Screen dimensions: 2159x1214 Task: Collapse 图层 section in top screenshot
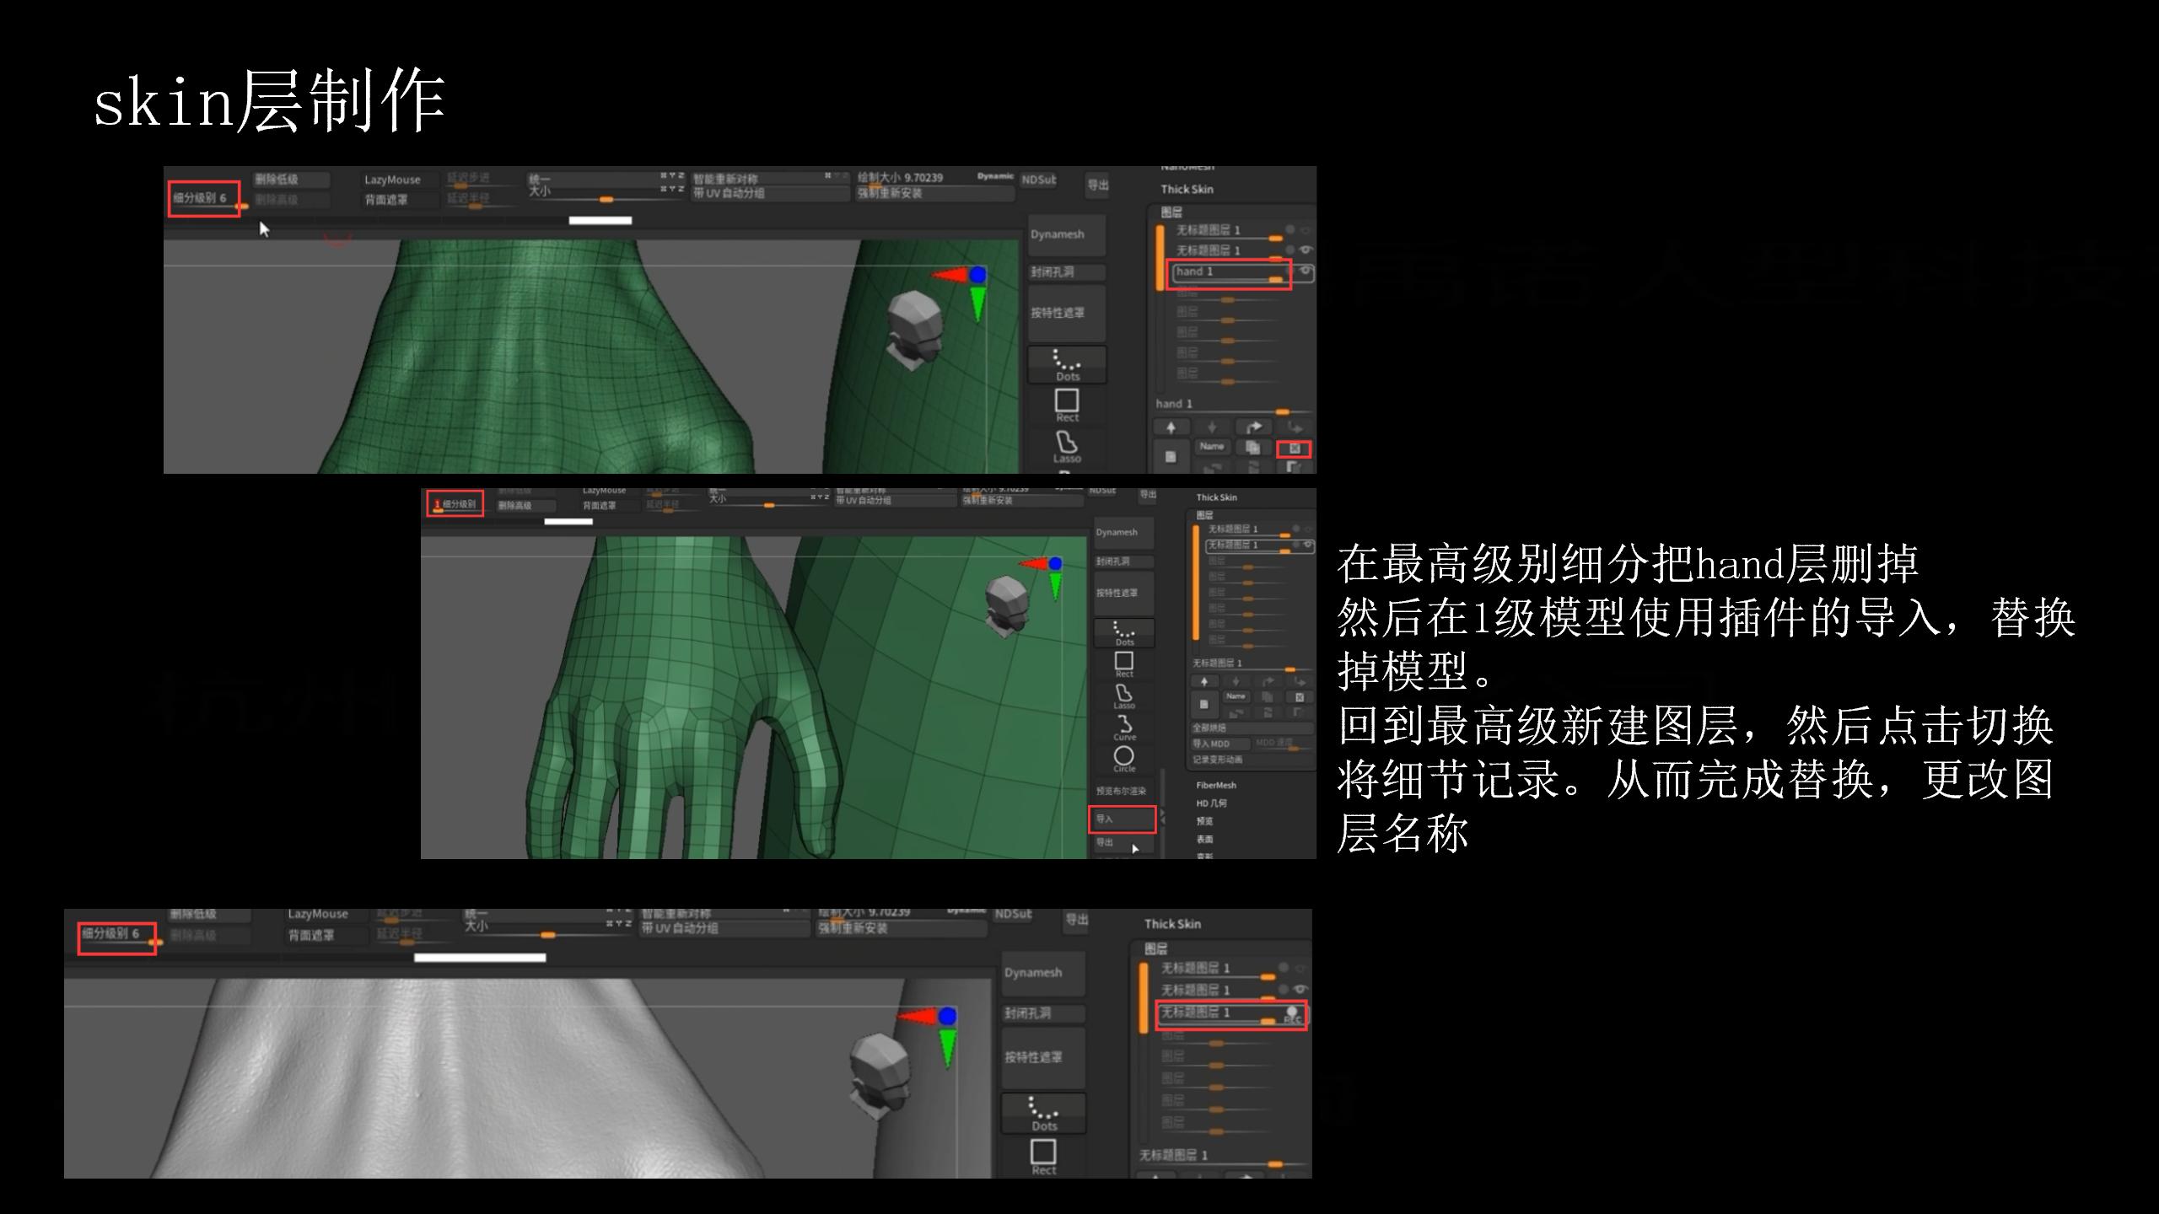coord(1172,212)
